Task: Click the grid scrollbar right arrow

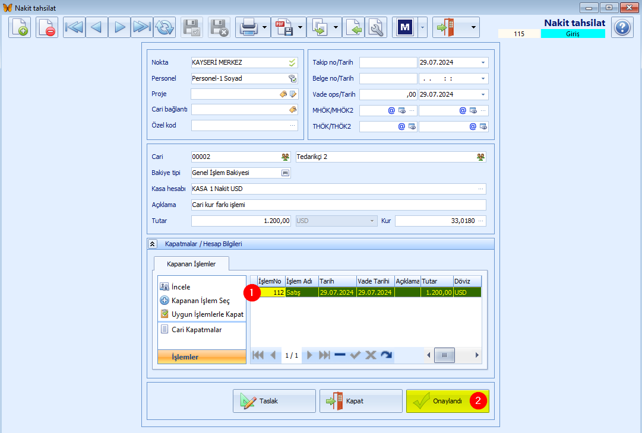Action: 477,355
